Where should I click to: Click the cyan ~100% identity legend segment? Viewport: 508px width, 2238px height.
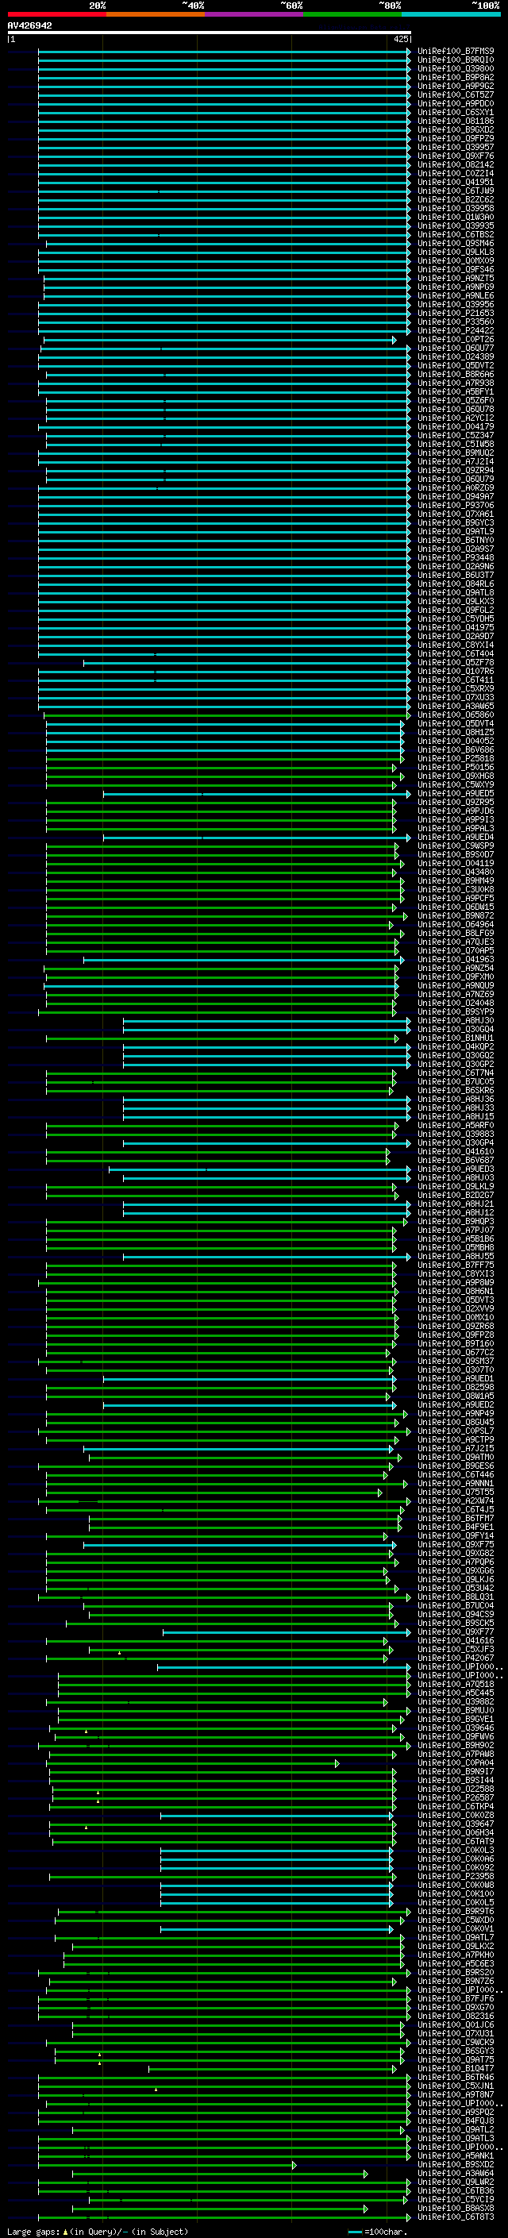click(451, 15)
